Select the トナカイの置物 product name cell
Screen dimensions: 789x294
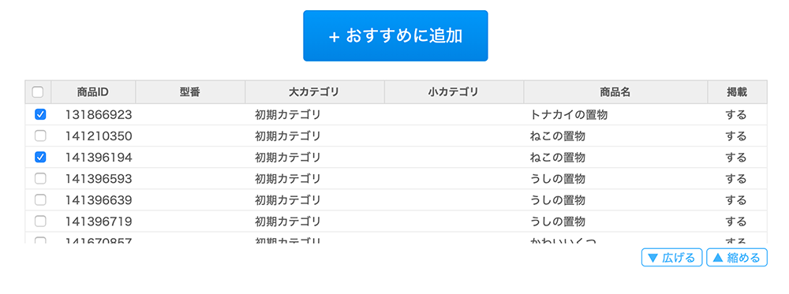(x=569, y=115)
